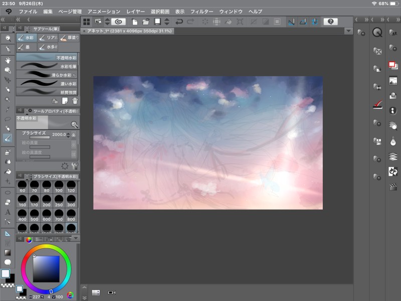Open the 編集 menu
Screen dimensions: 401x301
pyautogui.click(x=48, y=12)
